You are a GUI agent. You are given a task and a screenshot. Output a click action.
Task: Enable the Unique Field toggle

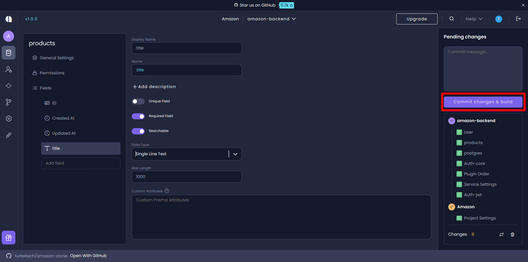[x=138, y=101]
